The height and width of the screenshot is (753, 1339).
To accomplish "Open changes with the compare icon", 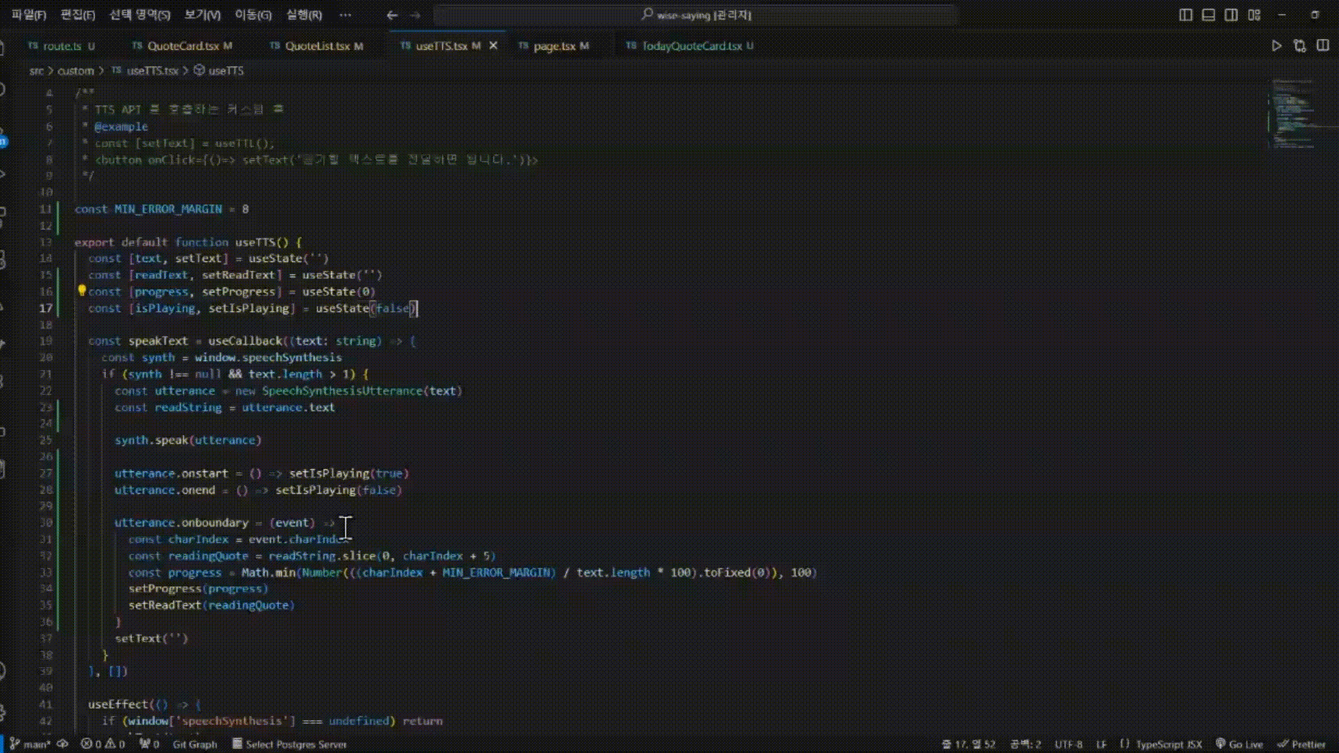I will (x=1299, y=46).
